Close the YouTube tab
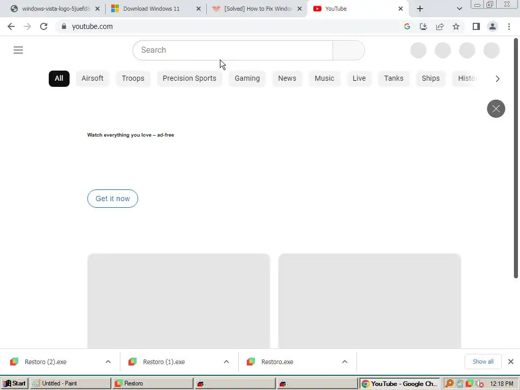 [x=401, y=9]
